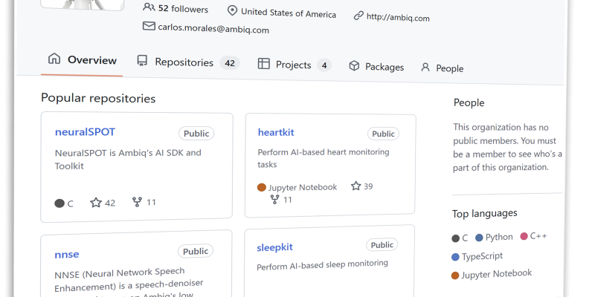Click the star icon on neuralSPOT card

(x=95, y=202)
